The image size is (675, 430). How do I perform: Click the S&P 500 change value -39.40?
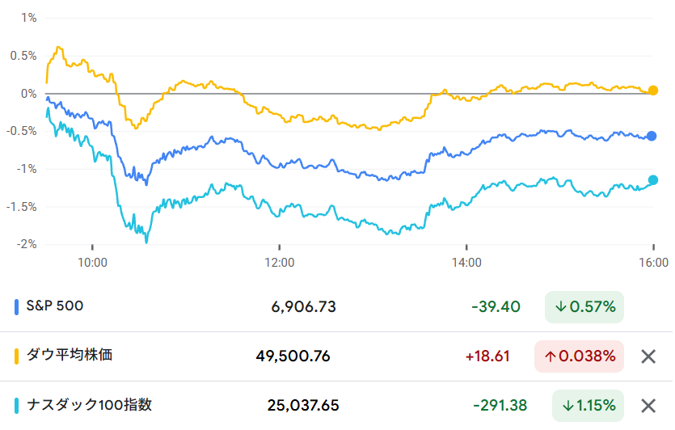(496, 307)
